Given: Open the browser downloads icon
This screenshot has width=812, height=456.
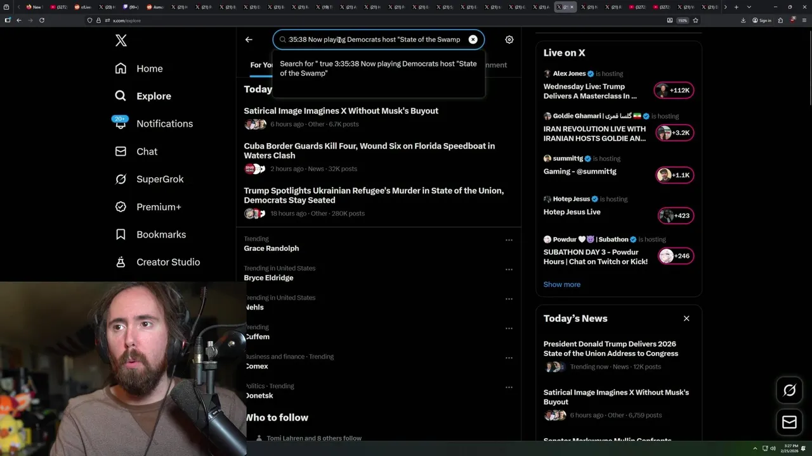Looking at the screenshot, I should 743,20.
